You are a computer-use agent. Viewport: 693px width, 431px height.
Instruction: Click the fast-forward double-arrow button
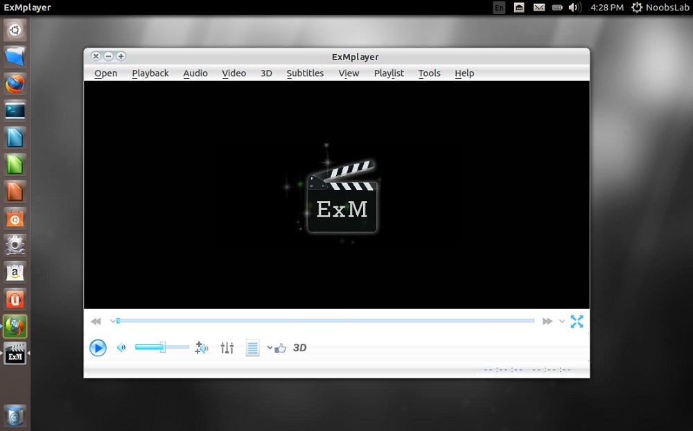click(x=547, y=322)
